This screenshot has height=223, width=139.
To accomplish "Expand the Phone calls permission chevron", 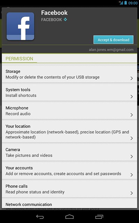I will (132, 193).
